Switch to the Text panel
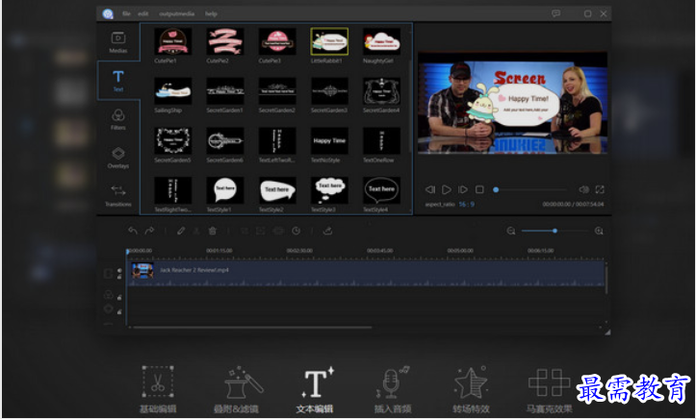Screen dimensions: 696x419 [x=118, y=81]
